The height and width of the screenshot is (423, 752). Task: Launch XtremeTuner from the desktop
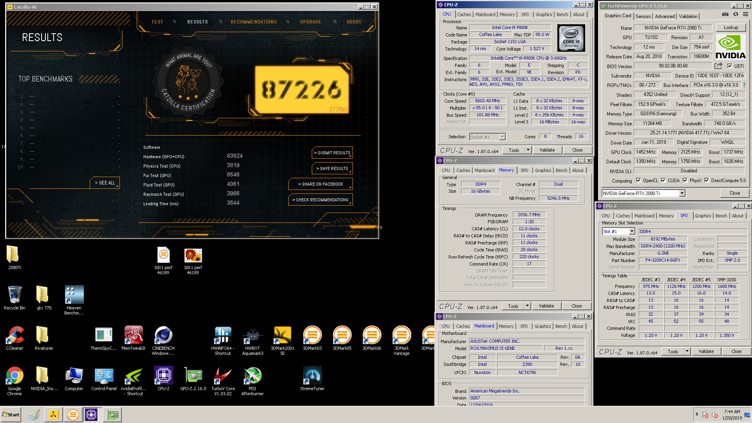pyautogui.click(x=312, y=378)
